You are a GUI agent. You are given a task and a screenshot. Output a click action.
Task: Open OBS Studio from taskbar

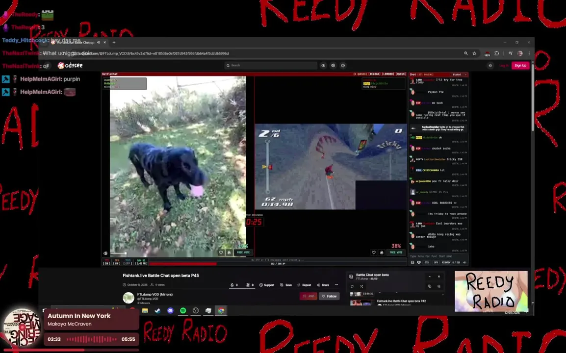tap(196, 311)
